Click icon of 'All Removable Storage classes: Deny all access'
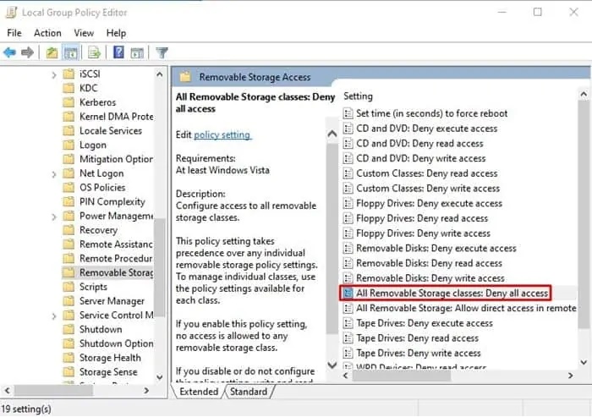This screenshot has height=417, width=592. pyautogui.click(x=348, y=294)
